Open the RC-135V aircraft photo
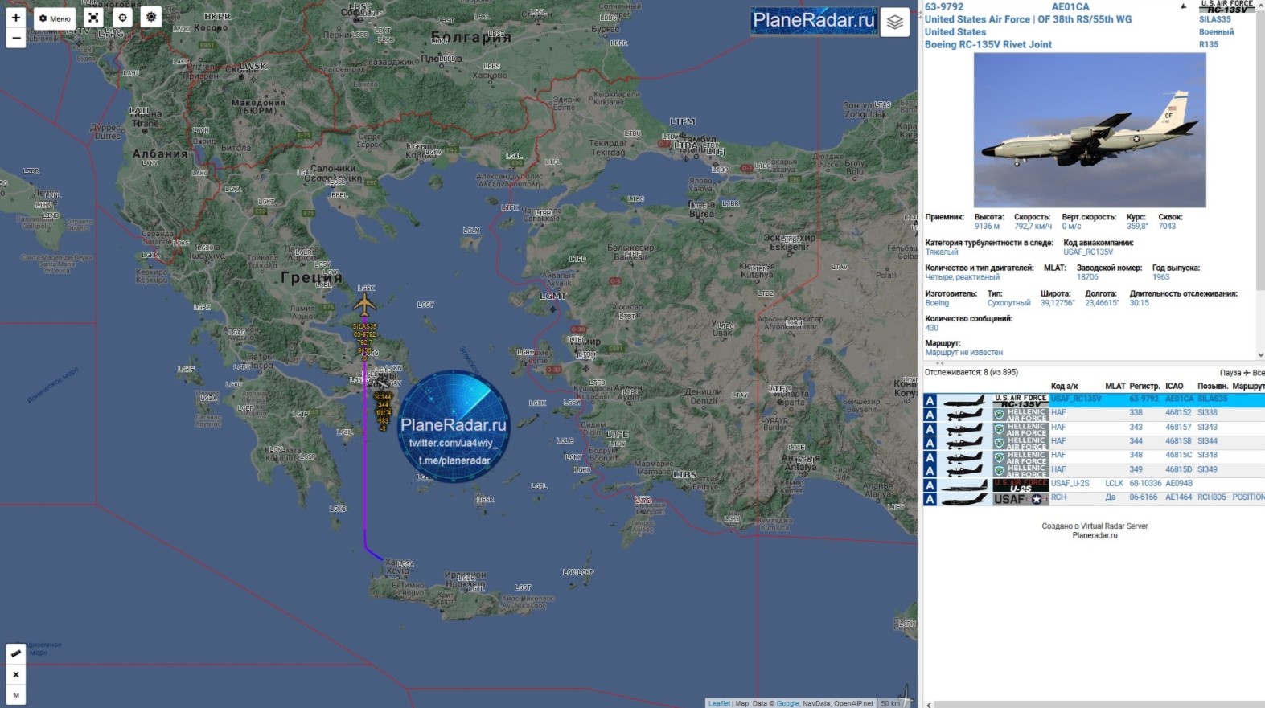1265x708 pixels. coord(1090,131)
